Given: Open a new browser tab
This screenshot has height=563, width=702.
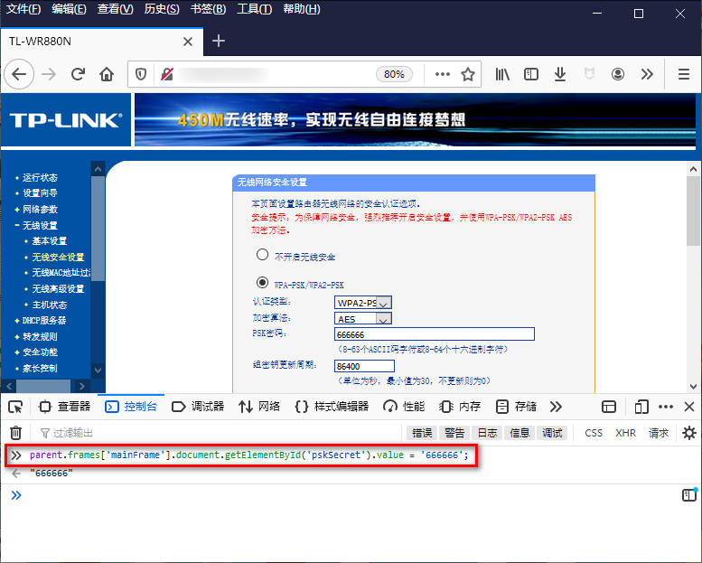Looking at the screenshot, I should [x=219, y=42].
